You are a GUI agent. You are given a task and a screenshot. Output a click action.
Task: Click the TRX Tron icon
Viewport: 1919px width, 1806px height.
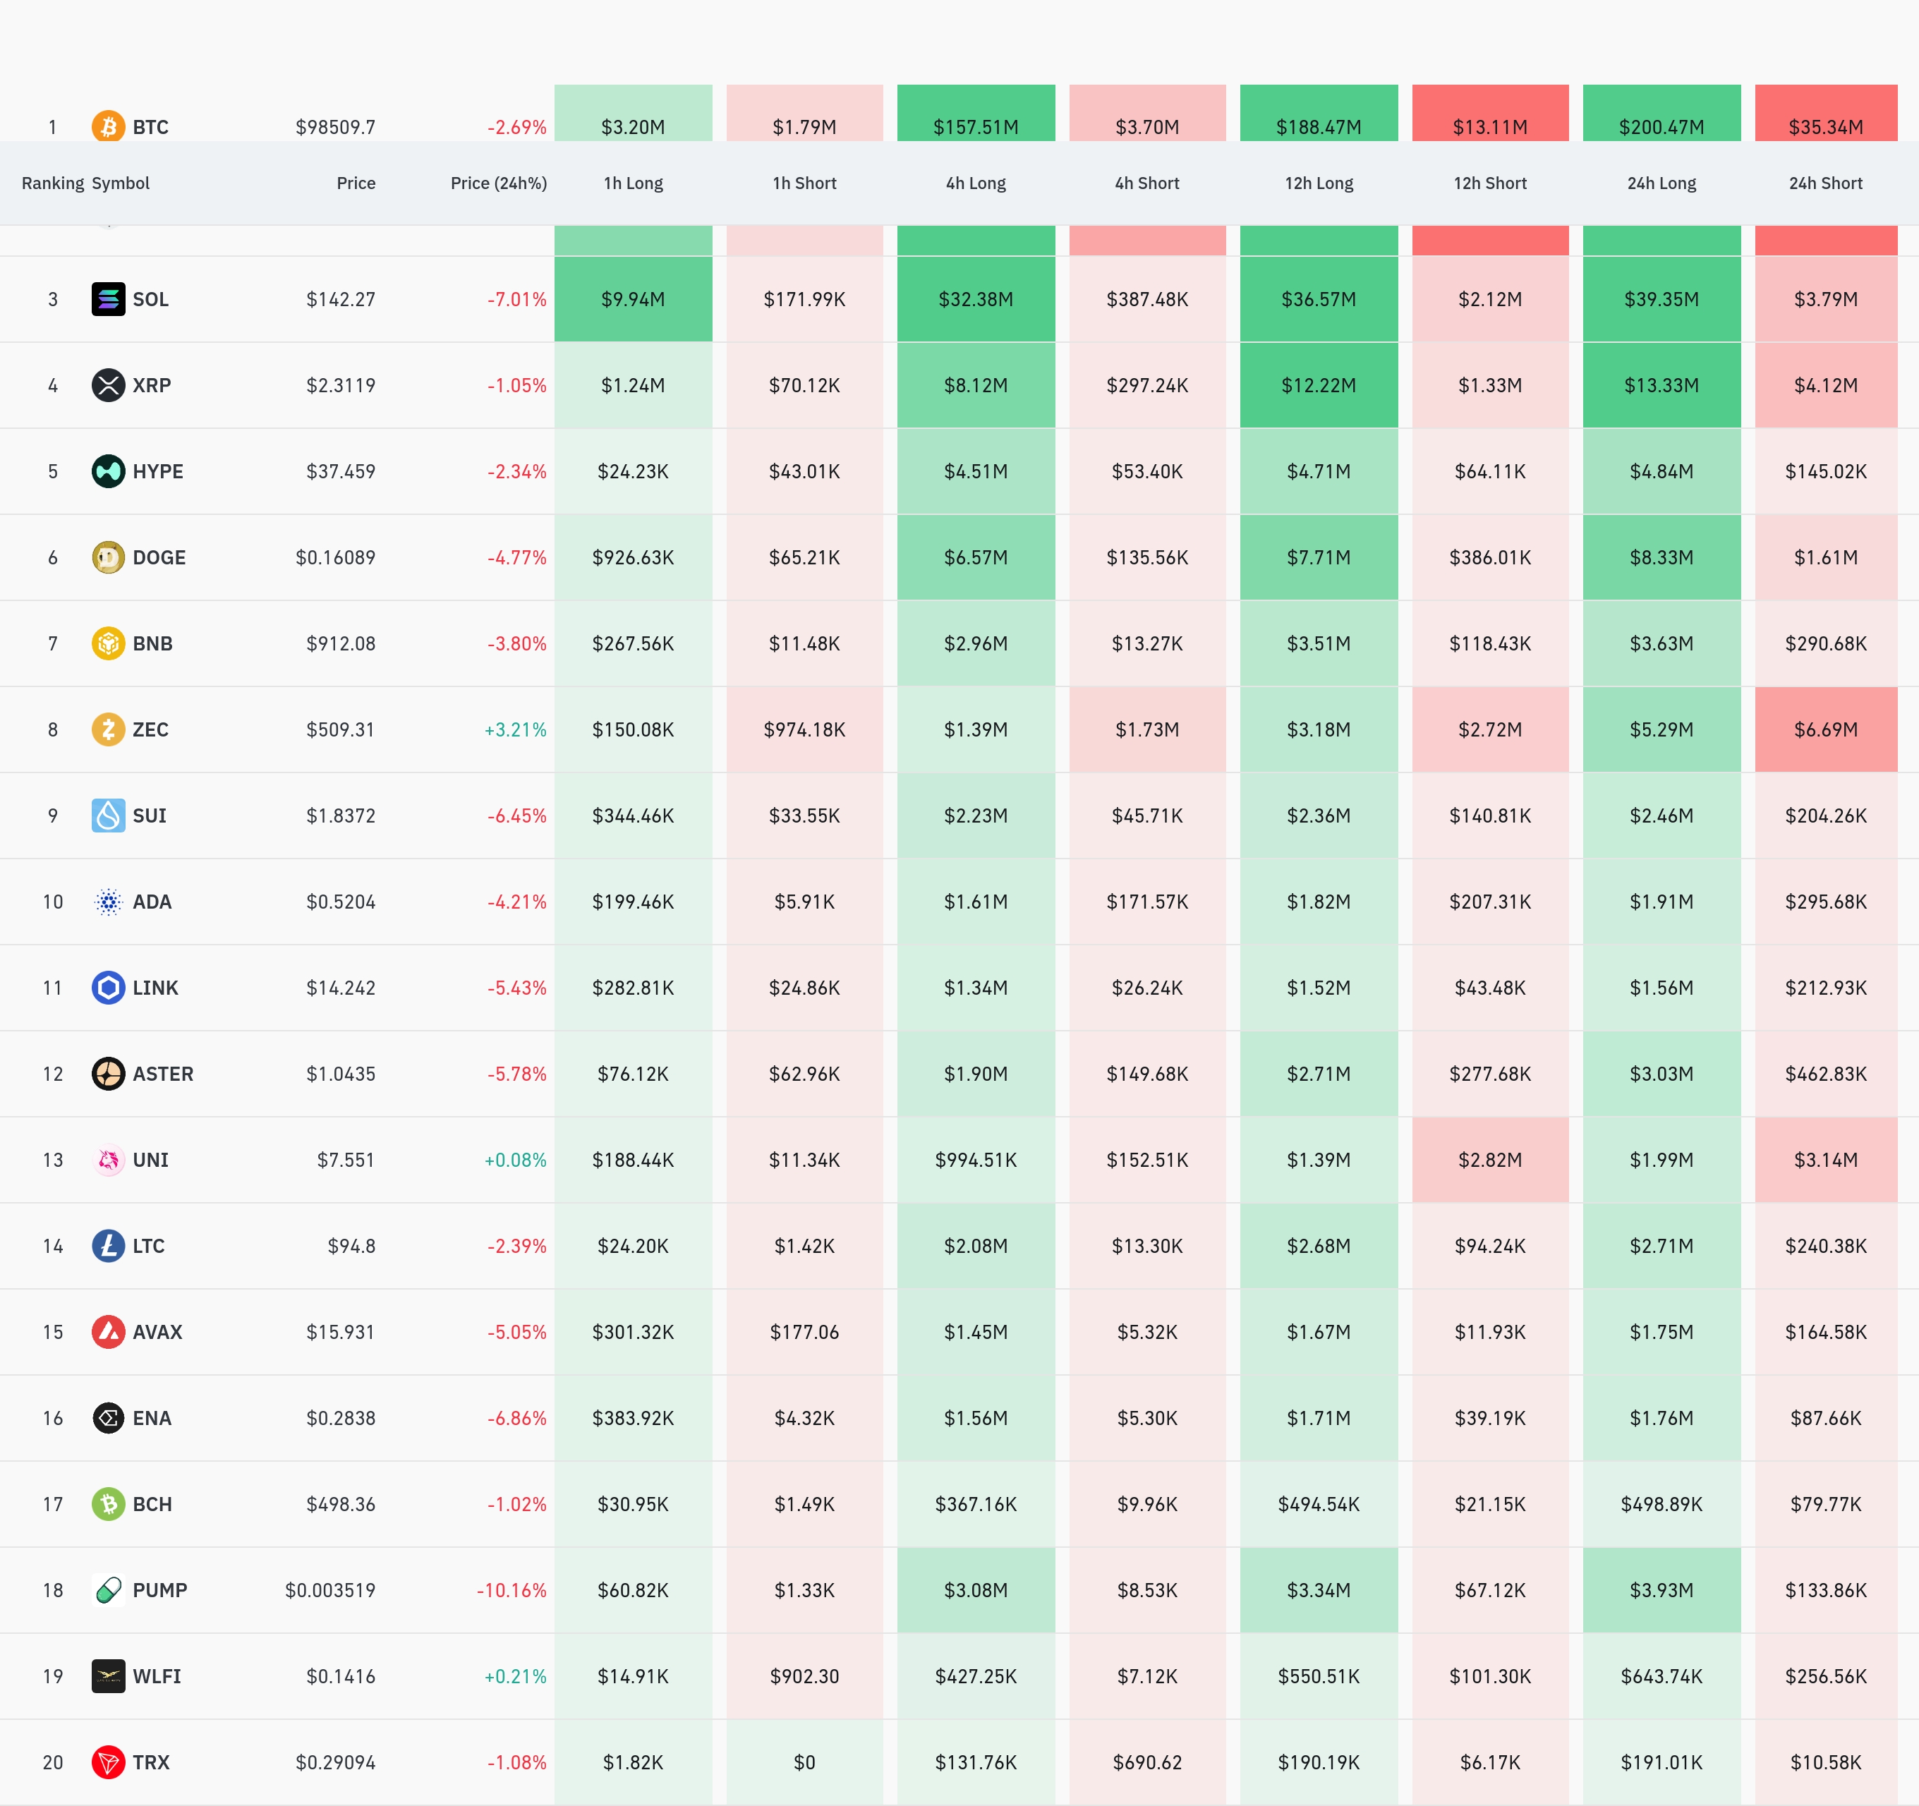pyautogui.click(x=108, y=1762)
